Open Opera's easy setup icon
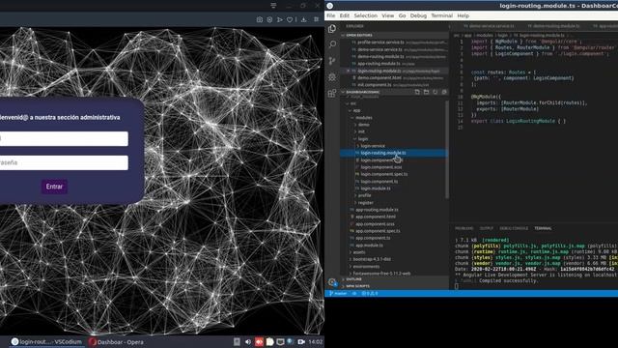This screenshot has height=348, width=618. [x=316, y=19]
